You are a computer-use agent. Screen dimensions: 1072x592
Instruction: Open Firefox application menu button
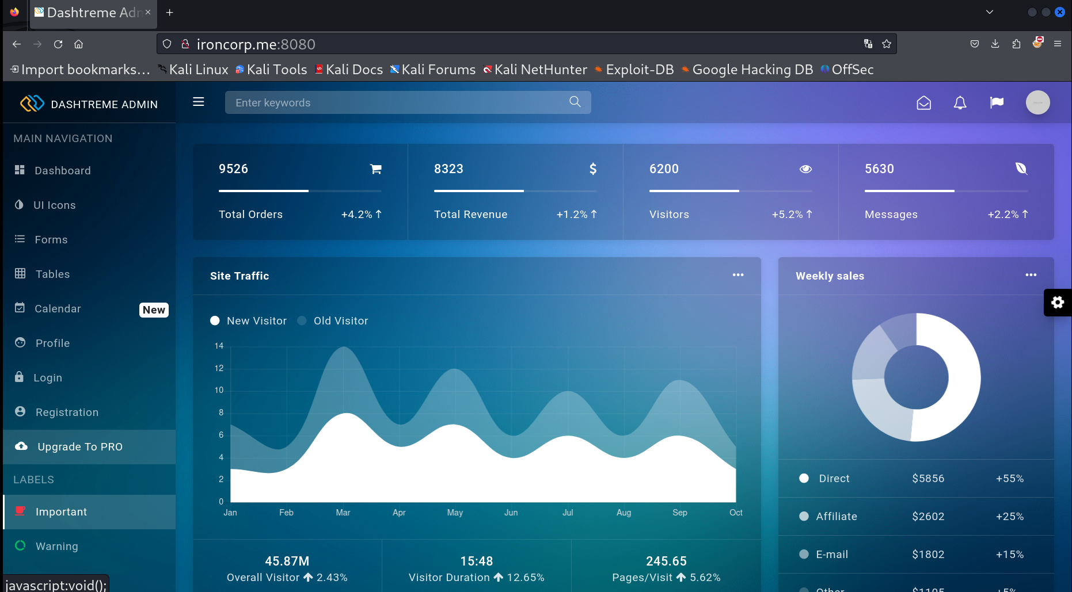click(1058, 44)
